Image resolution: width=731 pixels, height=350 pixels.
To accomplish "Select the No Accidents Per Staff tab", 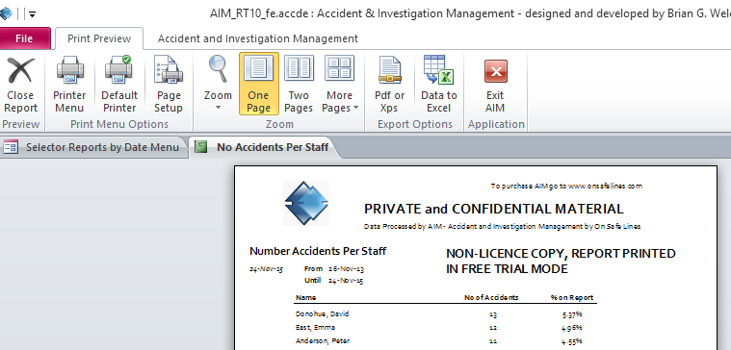I will (264, 147).
